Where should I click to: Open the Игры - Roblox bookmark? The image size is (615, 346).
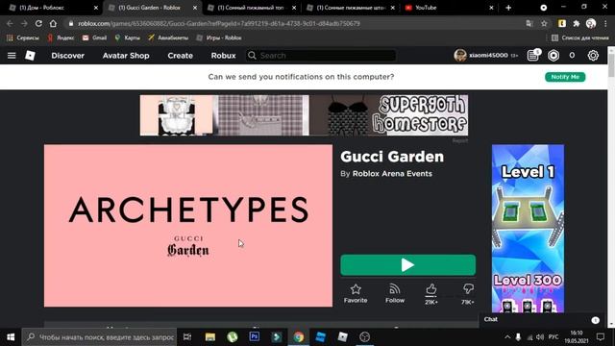coord(219,37)
